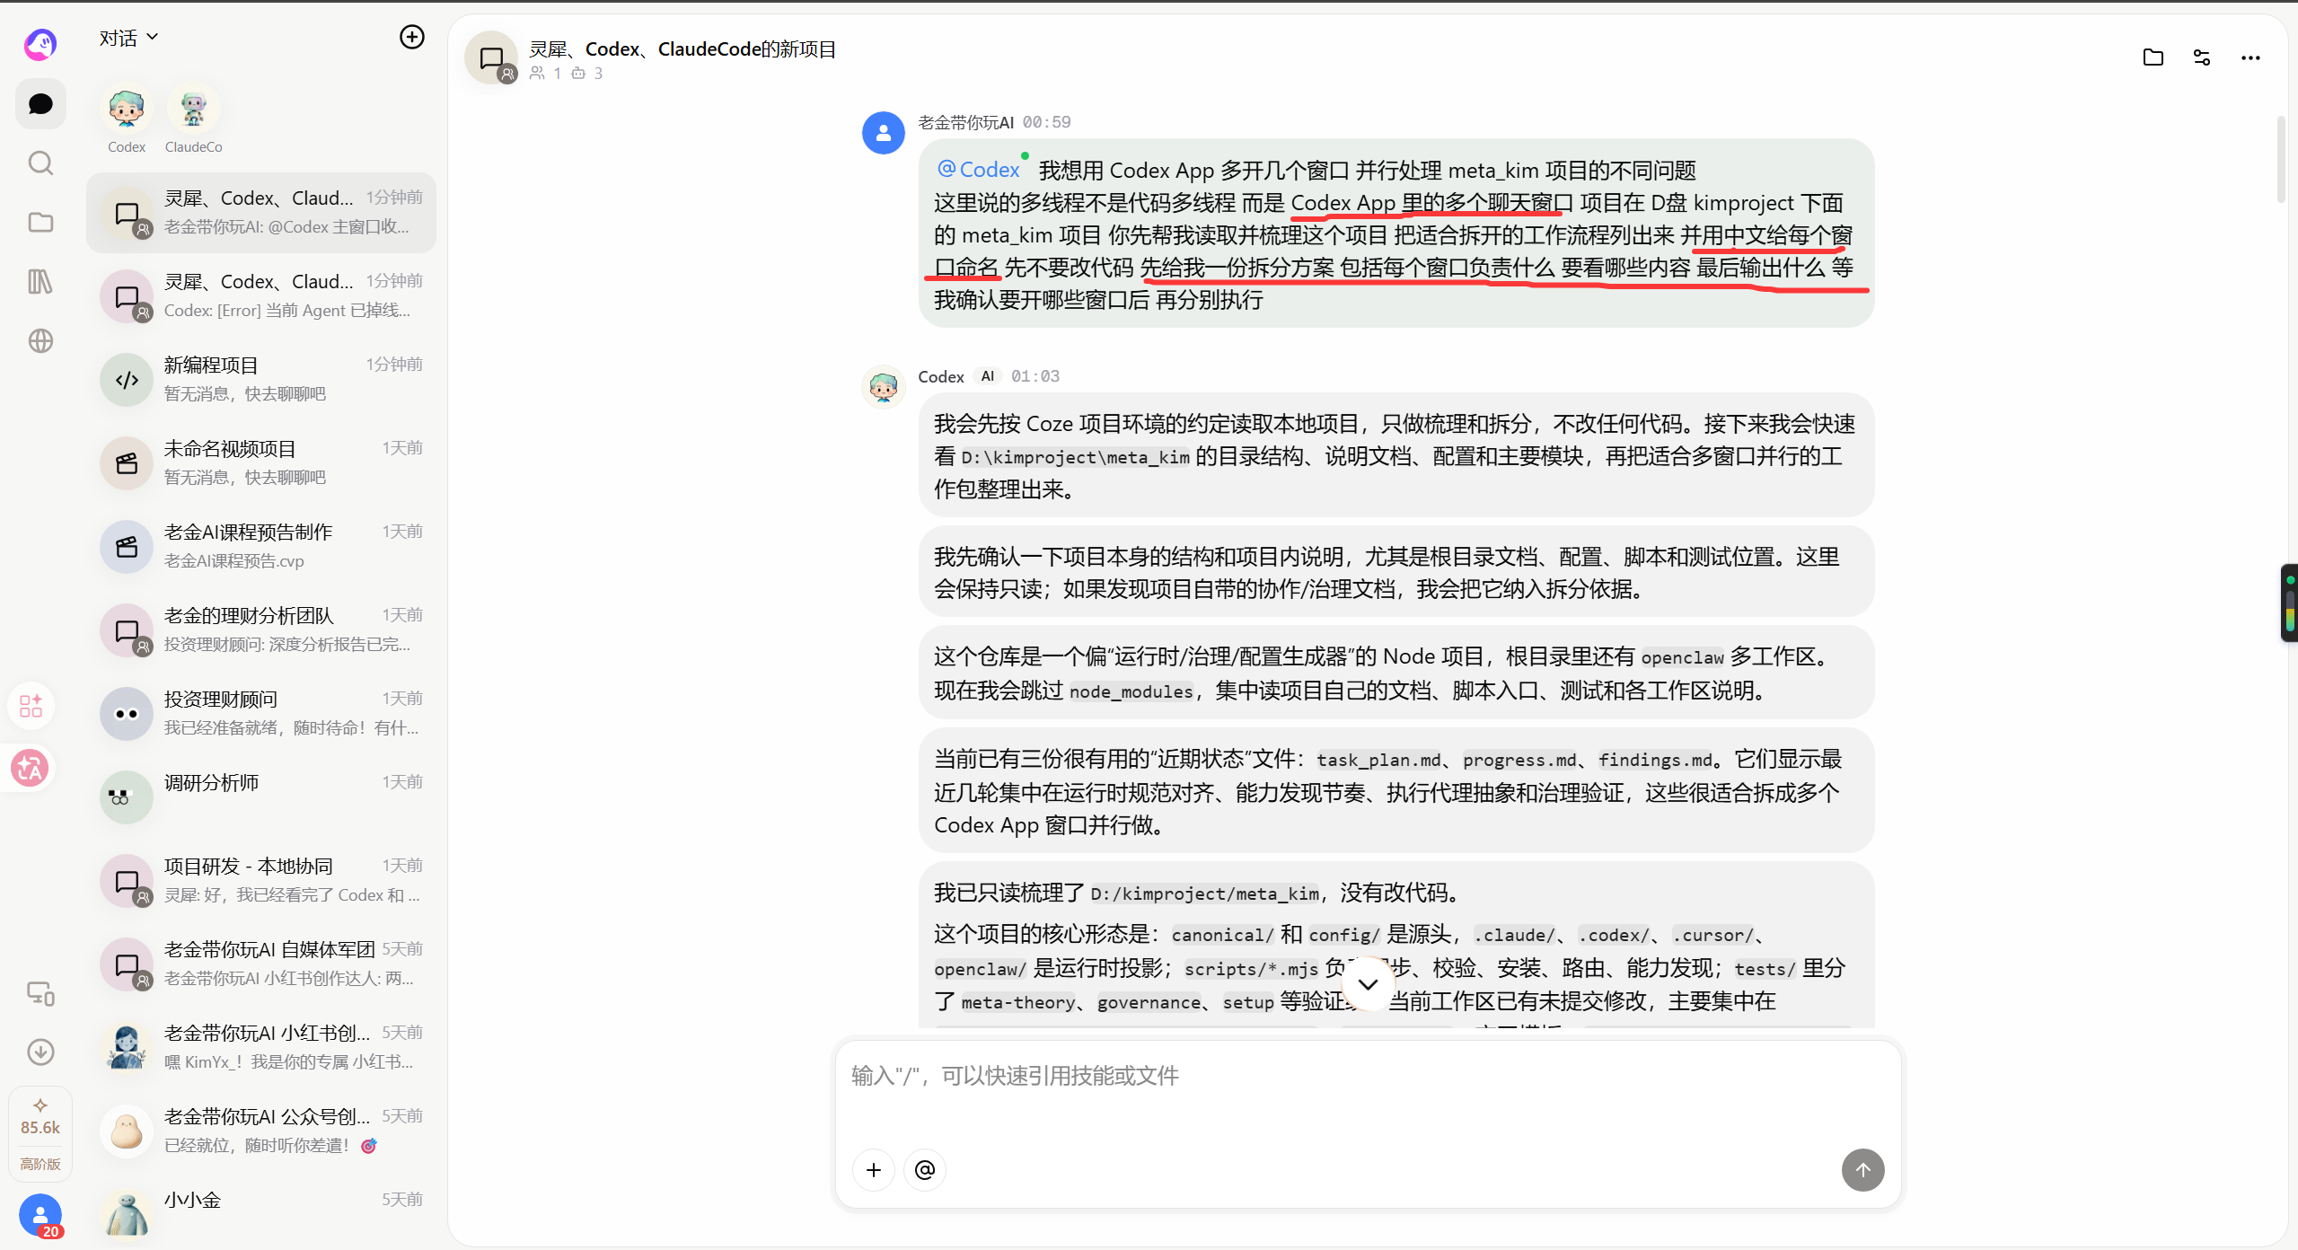This screenshot has width=2298, height=1250.
Task: Click the clapperboard icon of 未命名视频项目
Action: [x=127, y=463]
